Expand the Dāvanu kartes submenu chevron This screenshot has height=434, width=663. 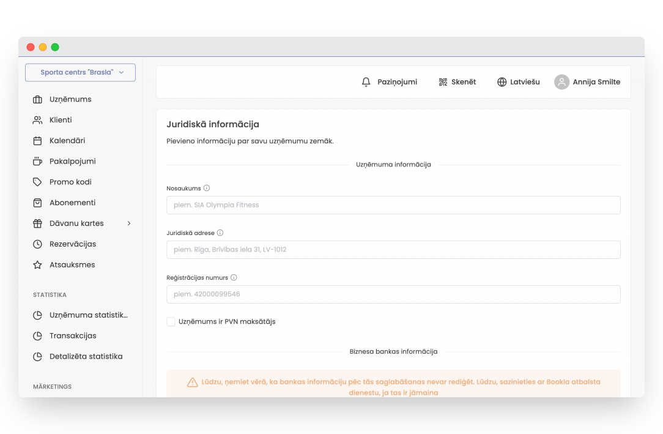[129, 223]
